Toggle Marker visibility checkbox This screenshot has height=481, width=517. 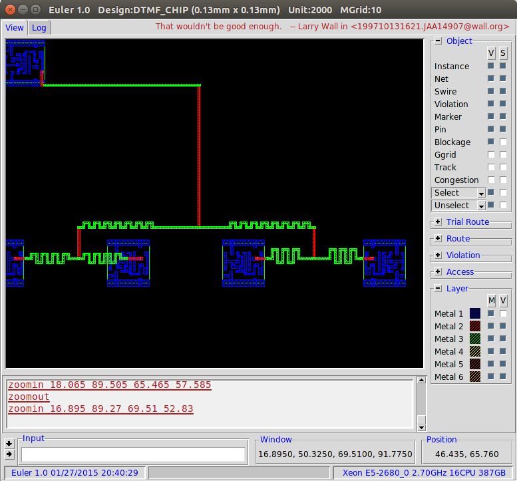[491, 116]
